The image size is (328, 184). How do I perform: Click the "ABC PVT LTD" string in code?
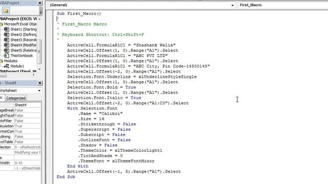150,56
